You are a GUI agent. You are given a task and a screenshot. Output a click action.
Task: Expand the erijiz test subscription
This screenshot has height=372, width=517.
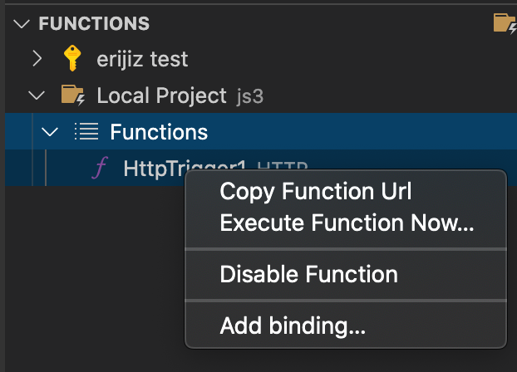37,59
